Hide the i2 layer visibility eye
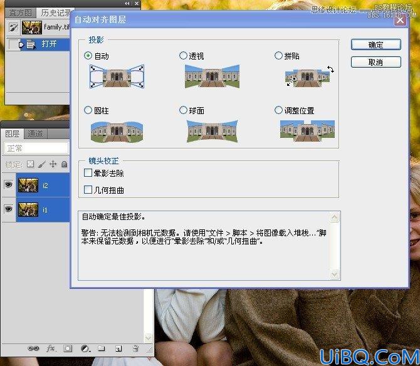Screen dimensions: 420x366 click(x=9, y=185)
